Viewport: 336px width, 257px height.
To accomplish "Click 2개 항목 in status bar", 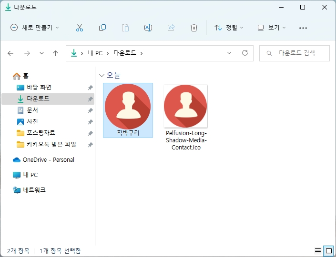I will click(18, 251).
